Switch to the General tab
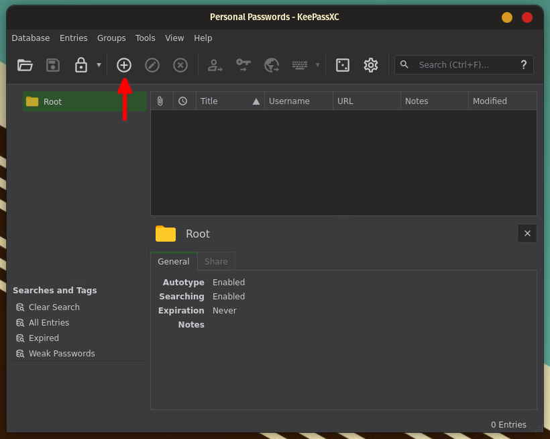Image resolution: width=550 pixels, height=439 pixels. 174,261
